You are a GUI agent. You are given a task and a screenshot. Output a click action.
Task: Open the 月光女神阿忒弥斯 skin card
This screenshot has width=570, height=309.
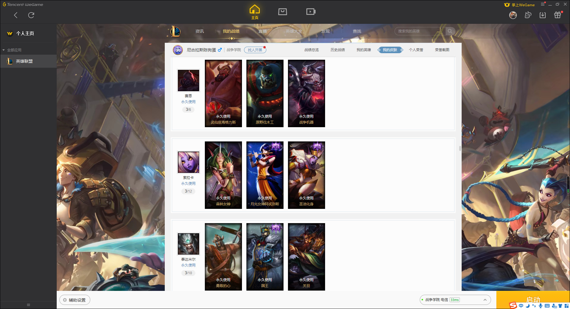pyautogui.click(x=265, y=175)
